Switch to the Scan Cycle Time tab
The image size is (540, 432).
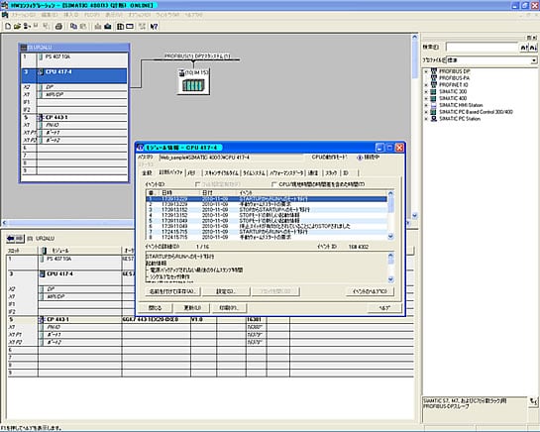(x=221, y=173)
